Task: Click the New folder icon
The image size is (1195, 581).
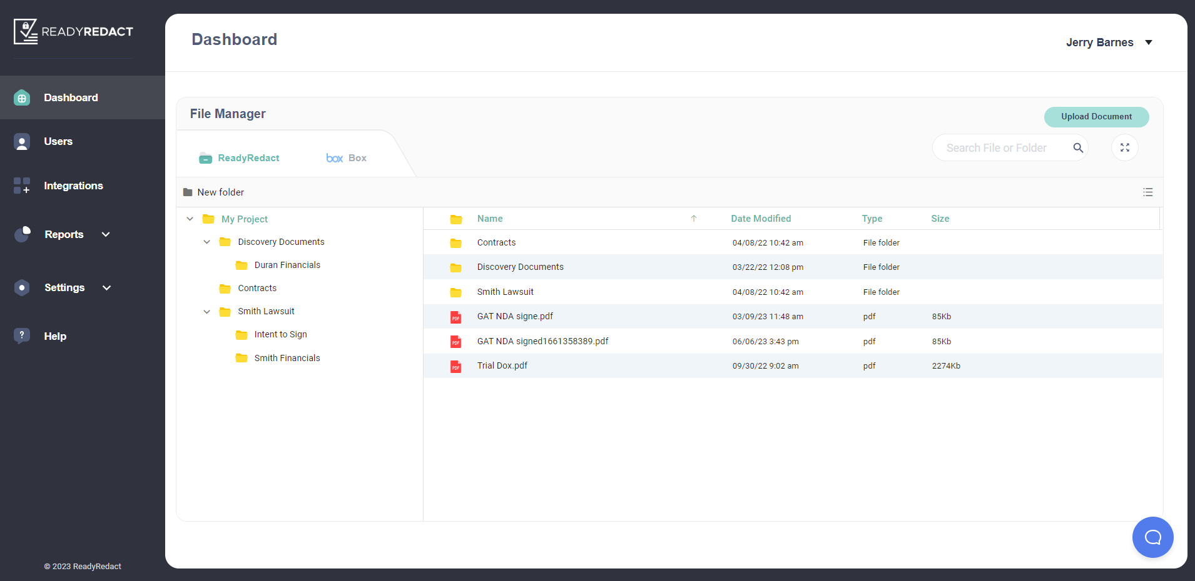Action: (188, 192)
